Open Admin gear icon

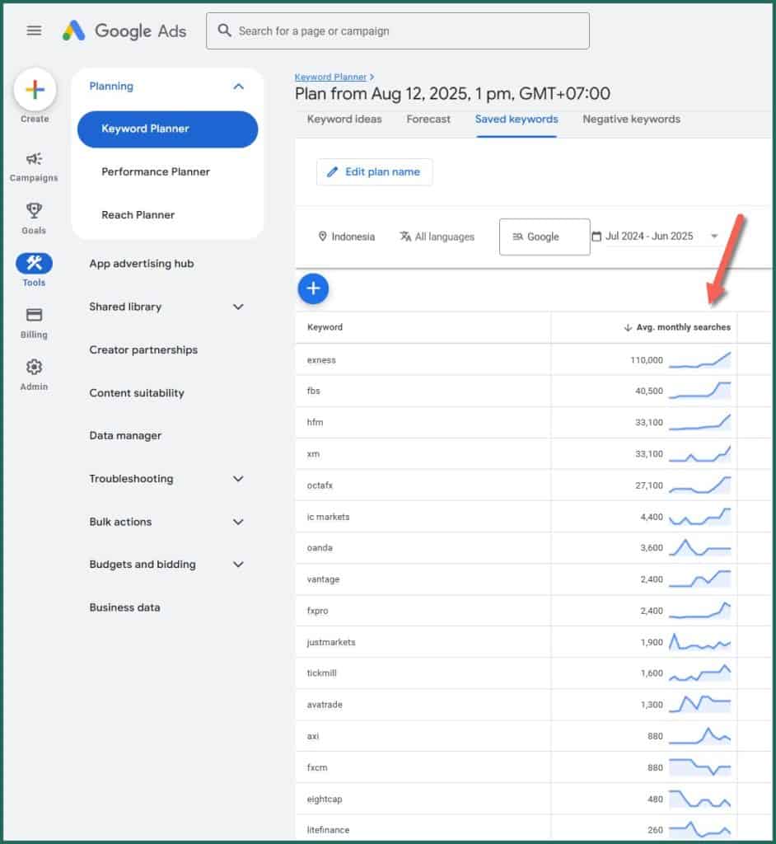(x=34, y=367)
